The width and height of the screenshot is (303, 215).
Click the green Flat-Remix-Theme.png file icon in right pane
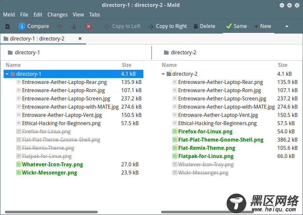click(x=175, y=148)
